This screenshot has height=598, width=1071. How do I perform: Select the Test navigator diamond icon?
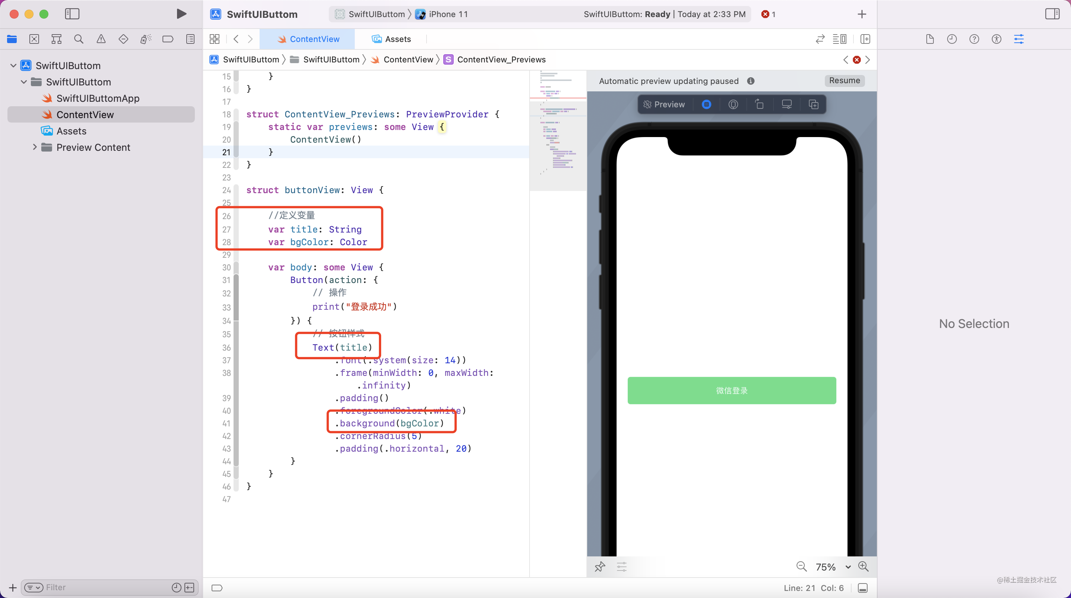point(123,39)
